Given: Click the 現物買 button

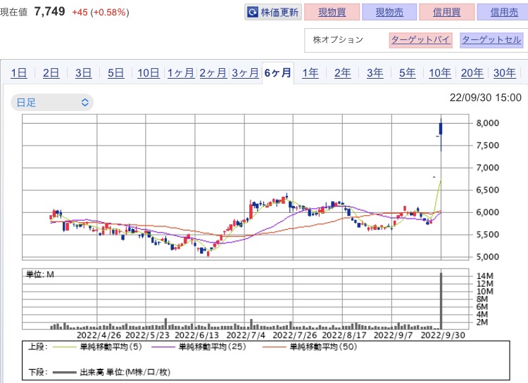Looking at the screenshot, I should tap(332, 12).
